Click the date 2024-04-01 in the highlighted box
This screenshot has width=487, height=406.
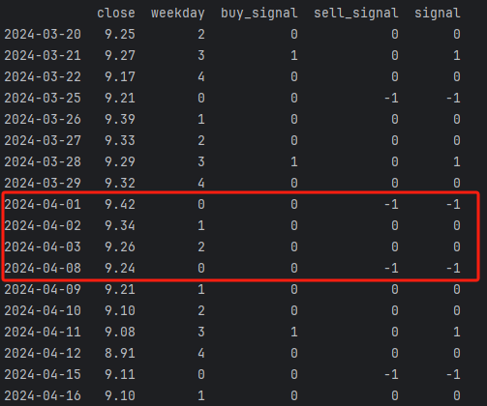click(43, 204)
